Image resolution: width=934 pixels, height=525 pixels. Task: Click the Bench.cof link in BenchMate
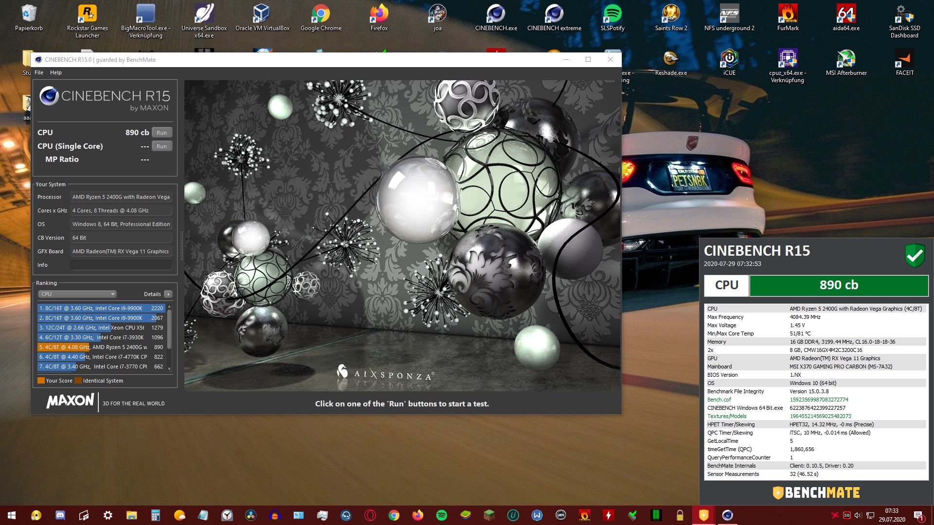click(719, 400)
